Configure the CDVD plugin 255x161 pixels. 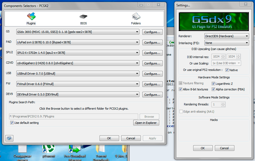[x=152, y=63]
